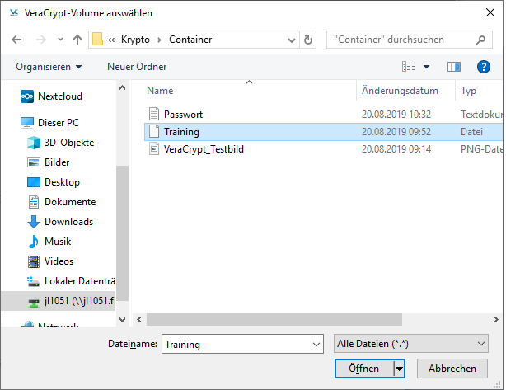Open the Organisieren menu

pos(49,67)
